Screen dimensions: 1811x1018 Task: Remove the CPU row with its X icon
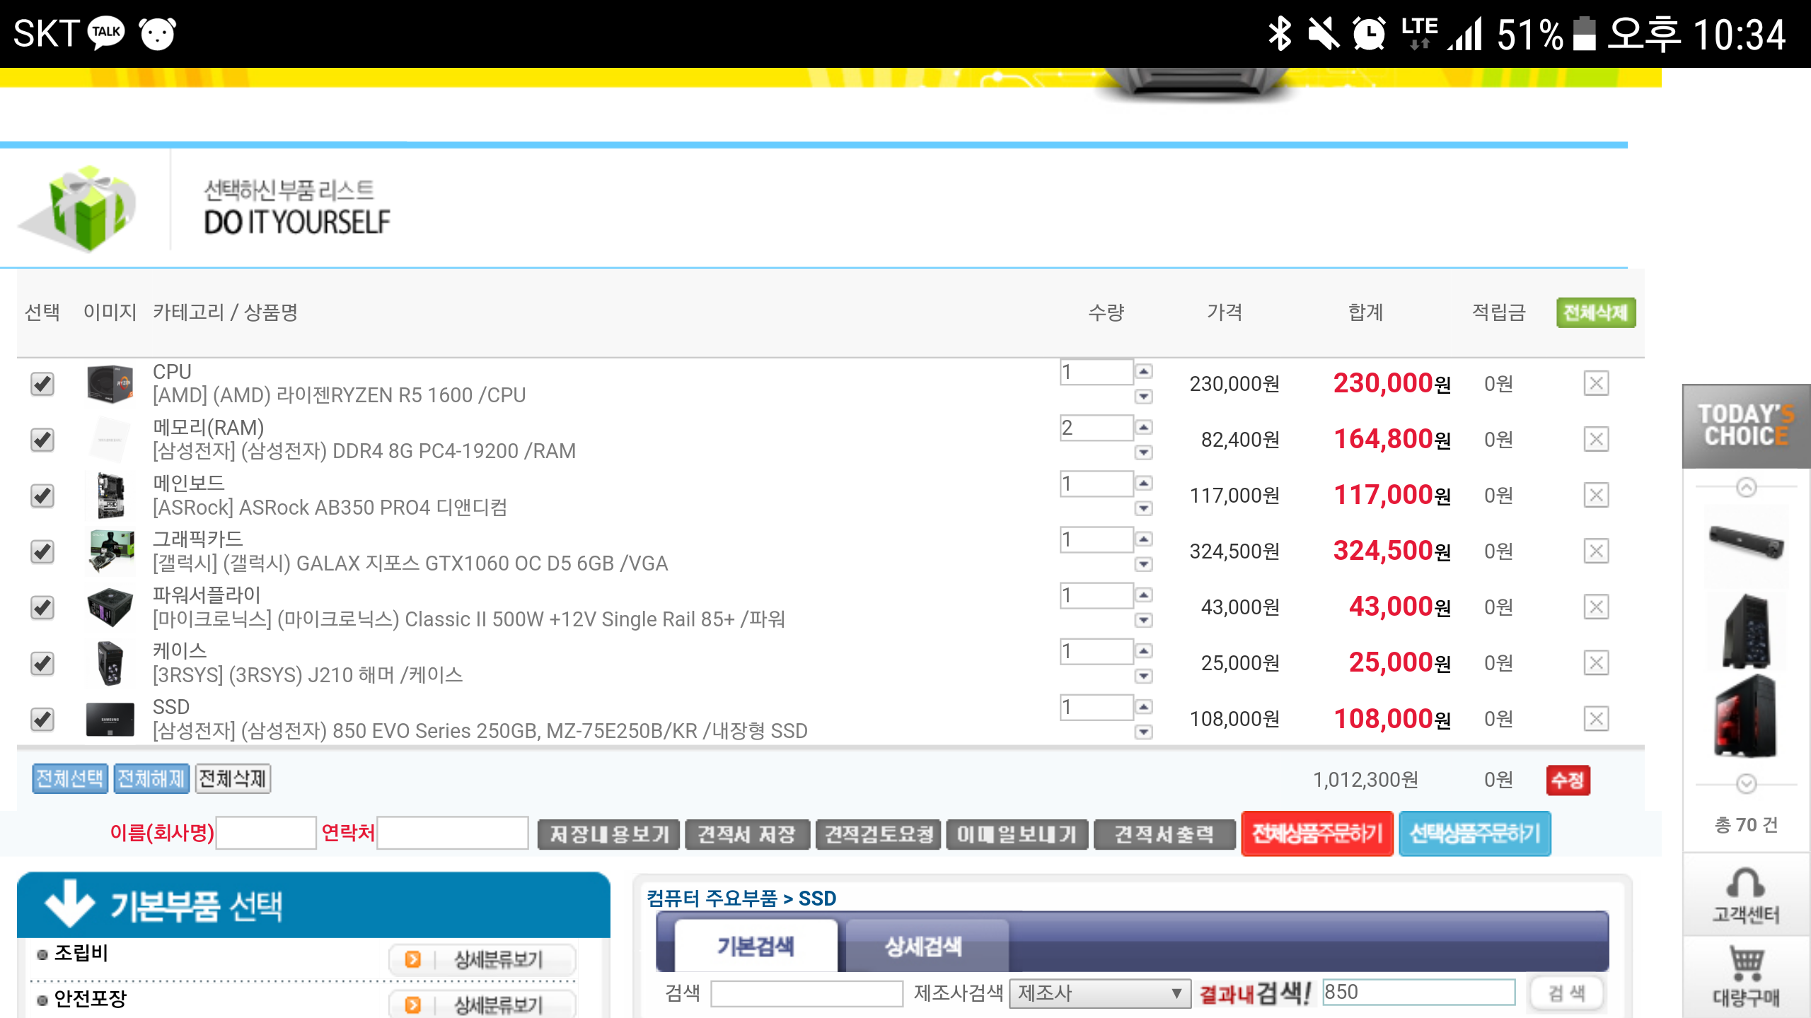click(x=1596, y=383)
